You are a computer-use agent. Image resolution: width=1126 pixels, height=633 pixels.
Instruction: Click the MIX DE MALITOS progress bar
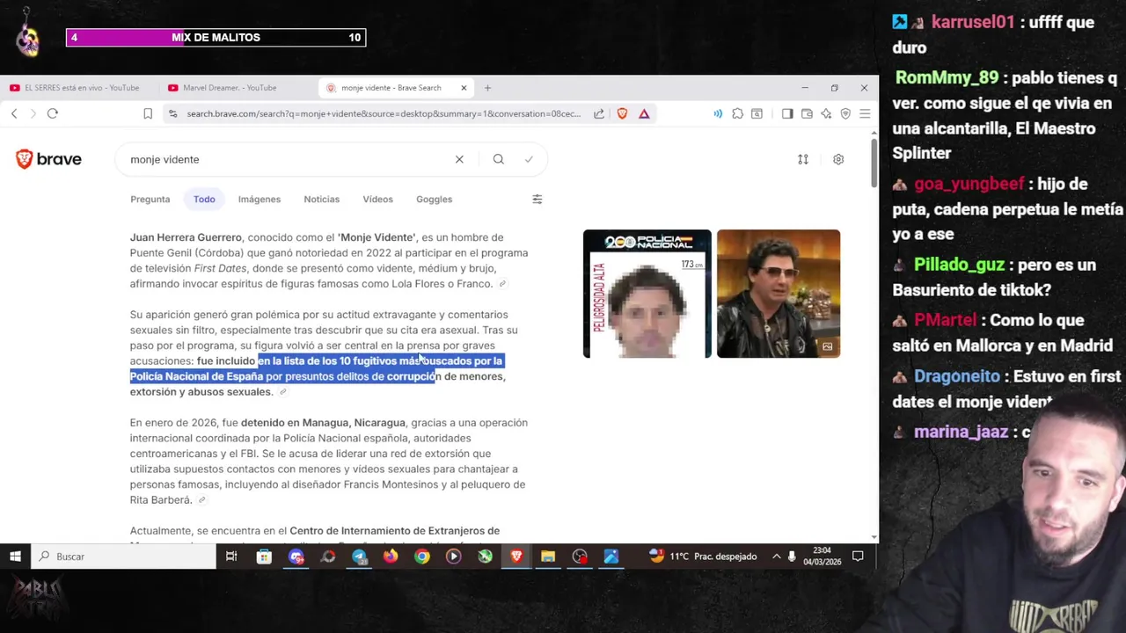pyautogui.click(x=216, y=37)
